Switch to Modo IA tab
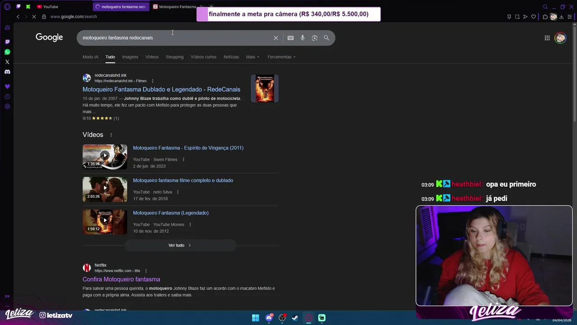The height and width of the screenshot is (325, 577). [90, 57]
